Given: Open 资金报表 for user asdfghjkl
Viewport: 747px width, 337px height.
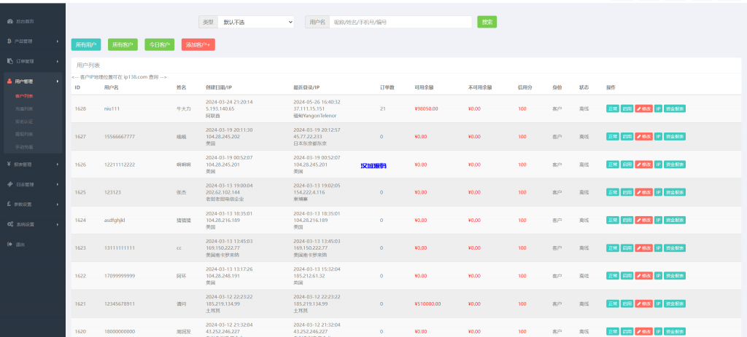Looking at the screenshot, I should coord(674,220).
